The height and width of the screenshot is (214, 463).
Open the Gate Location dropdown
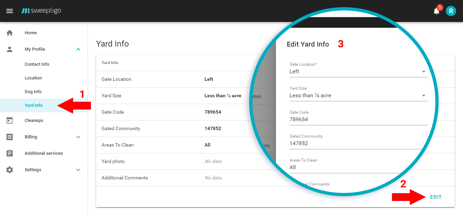pos(424,72)
